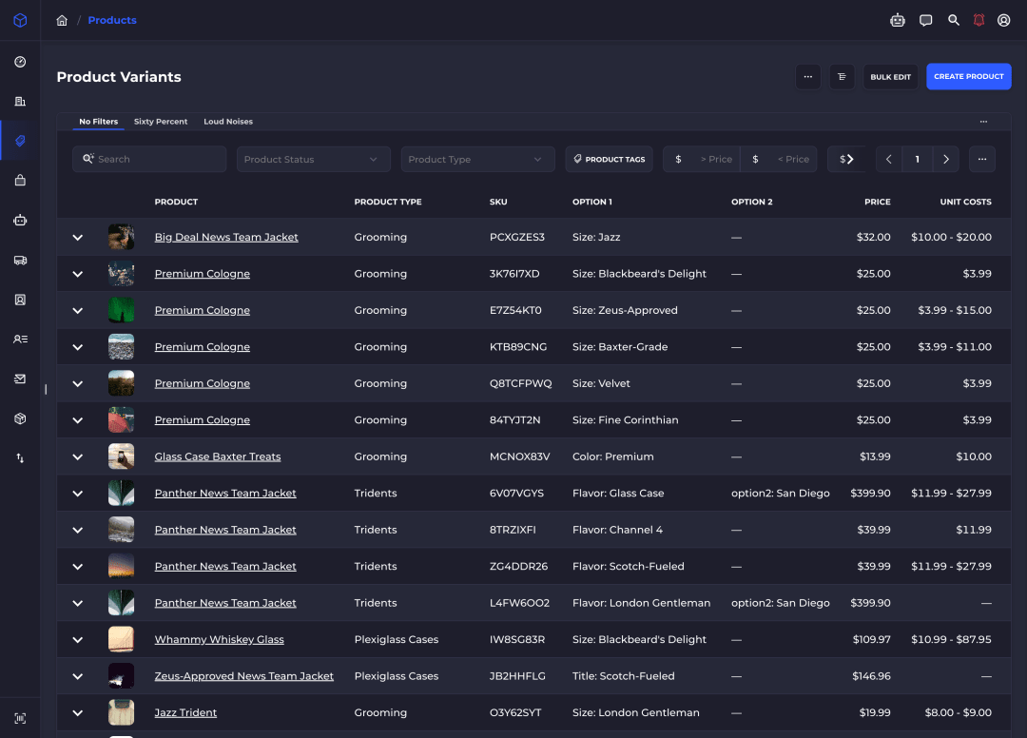Open the user account profile icon
Viewport: 1027px width, 738px height.
[x=1003, y=20]
